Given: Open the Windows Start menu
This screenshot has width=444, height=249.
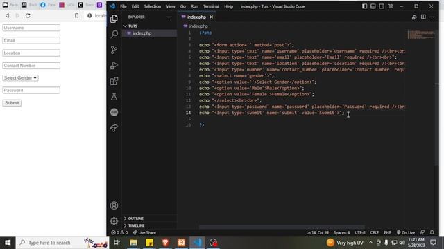Looking at the screenshot, I should click(x=8, y=243).
